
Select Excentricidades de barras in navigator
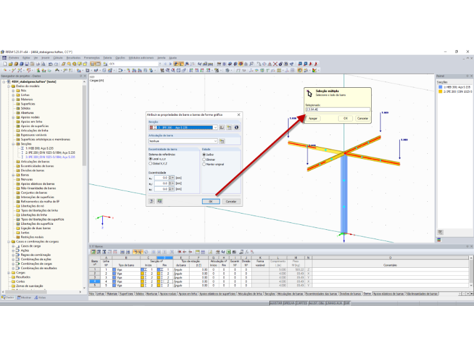pos(37,166)
